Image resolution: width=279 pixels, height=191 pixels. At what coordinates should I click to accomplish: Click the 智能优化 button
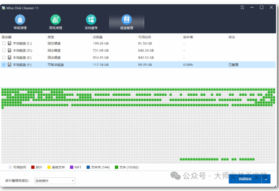coord(245,180)
